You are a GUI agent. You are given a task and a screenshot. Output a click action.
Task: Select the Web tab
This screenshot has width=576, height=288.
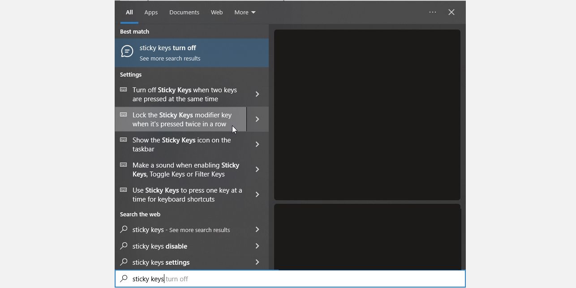(x=216, y=12)
